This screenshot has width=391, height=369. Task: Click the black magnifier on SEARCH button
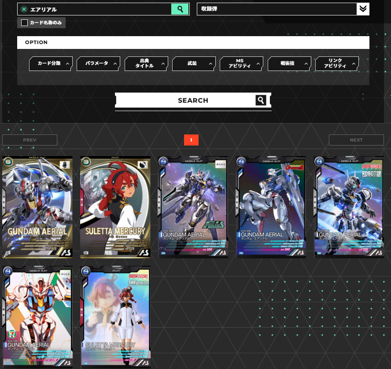coord(261,100)
